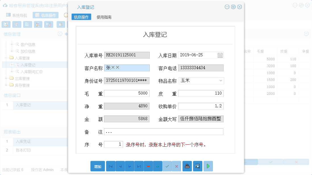Open the 物品名称 dropdown showing 玉米
Viewport: 312px width, 175px height.
point(221,81)
